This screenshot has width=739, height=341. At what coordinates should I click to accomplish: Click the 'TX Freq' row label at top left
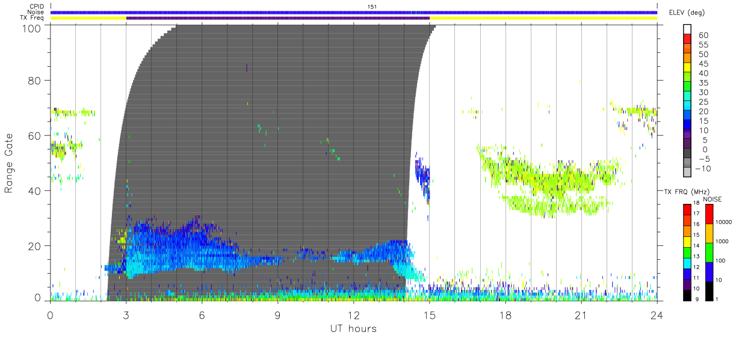click(x=32, y=18)
